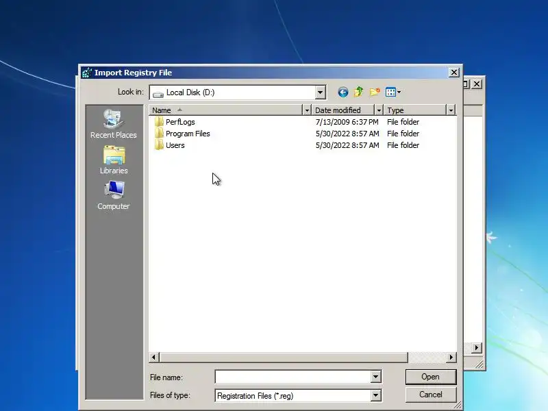Click the horizontal scrollbar right arrow
Viewport: 548px width, 411px height.
(451, 357)
